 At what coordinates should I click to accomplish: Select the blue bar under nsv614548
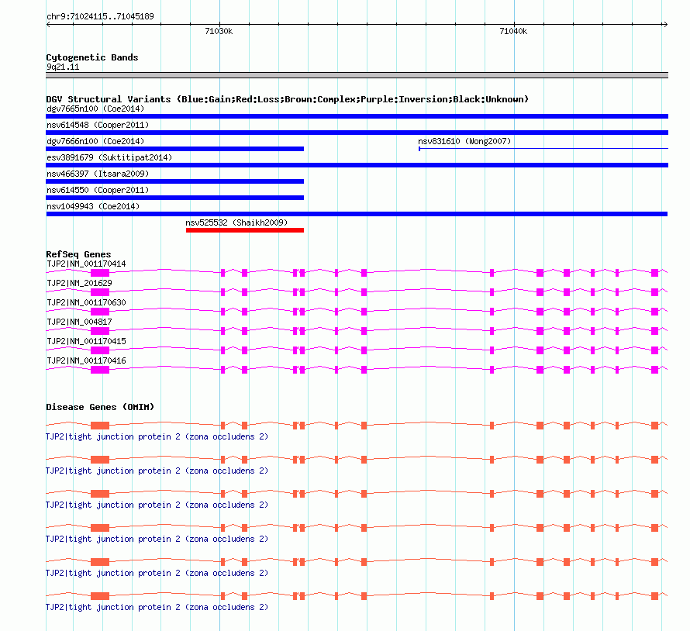(357, 133)
